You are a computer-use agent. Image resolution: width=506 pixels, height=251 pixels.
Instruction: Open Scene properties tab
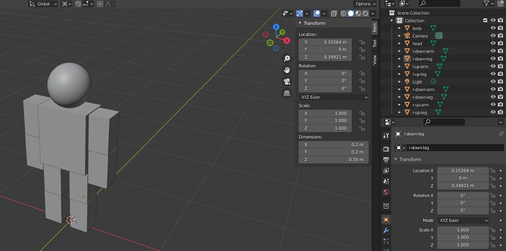coord(386,181)
